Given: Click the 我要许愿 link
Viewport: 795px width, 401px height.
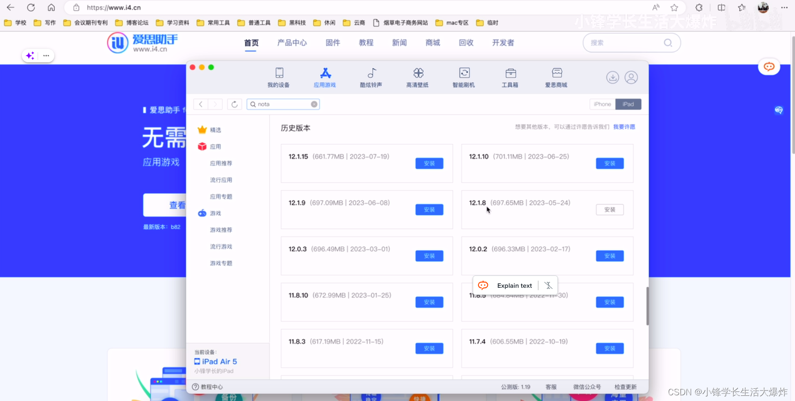Looking at the screenshot, I should (x=624, y=127).
